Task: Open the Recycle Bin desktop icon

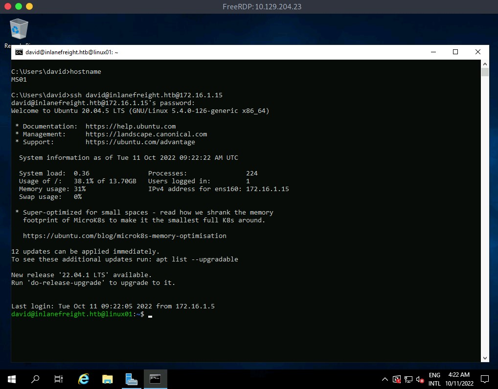Action: (x=19, y=30)
